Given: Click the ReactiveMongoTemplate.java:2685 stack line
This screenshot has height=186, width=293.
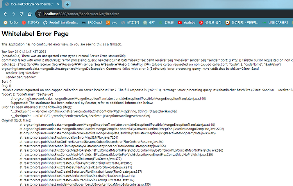Looking at the screenshot, I should click(x=118, y=133).
